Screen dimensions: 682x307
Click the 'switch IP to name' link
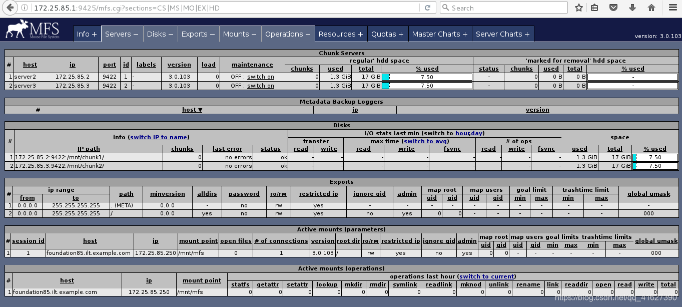click(159, 137)
